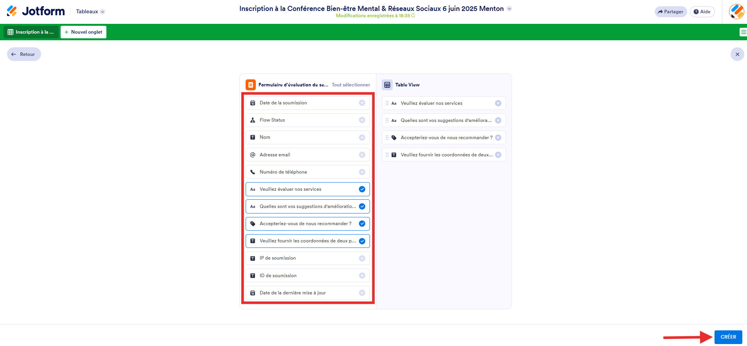Click the orange form icon beside Formulaire d'évaluation
Screen dimensions: 747x346
(251, 85)
